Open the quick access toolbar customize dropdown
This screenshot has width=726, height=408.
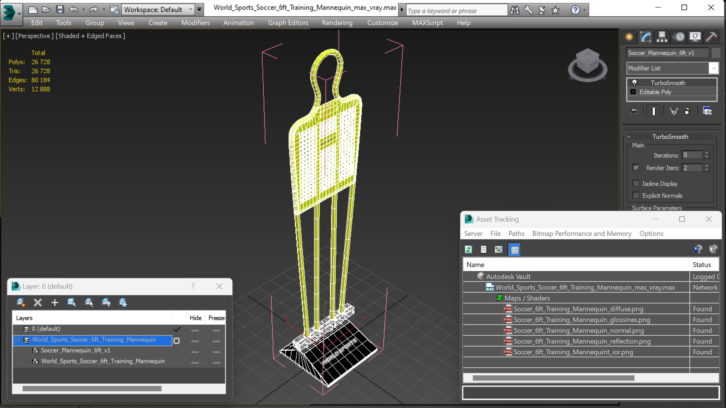click(x=200, y=9)
